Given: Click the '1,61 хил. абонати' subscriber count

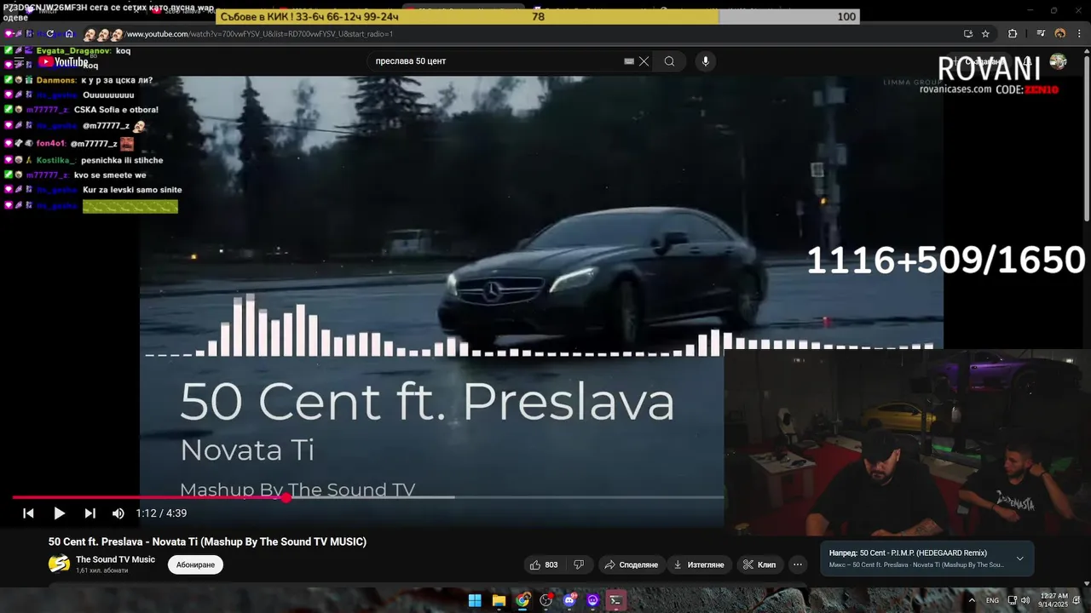Looking at the screenshot, I should pyautogui.click(x=102, y=570).
